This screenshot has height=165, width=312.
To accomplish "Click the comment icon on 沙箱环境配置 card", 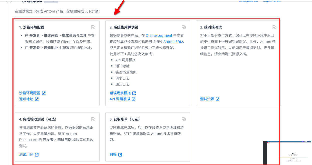I will tap(93, 27).
